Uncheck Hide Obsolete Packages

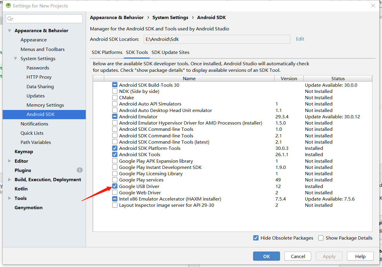click(256, 238)
